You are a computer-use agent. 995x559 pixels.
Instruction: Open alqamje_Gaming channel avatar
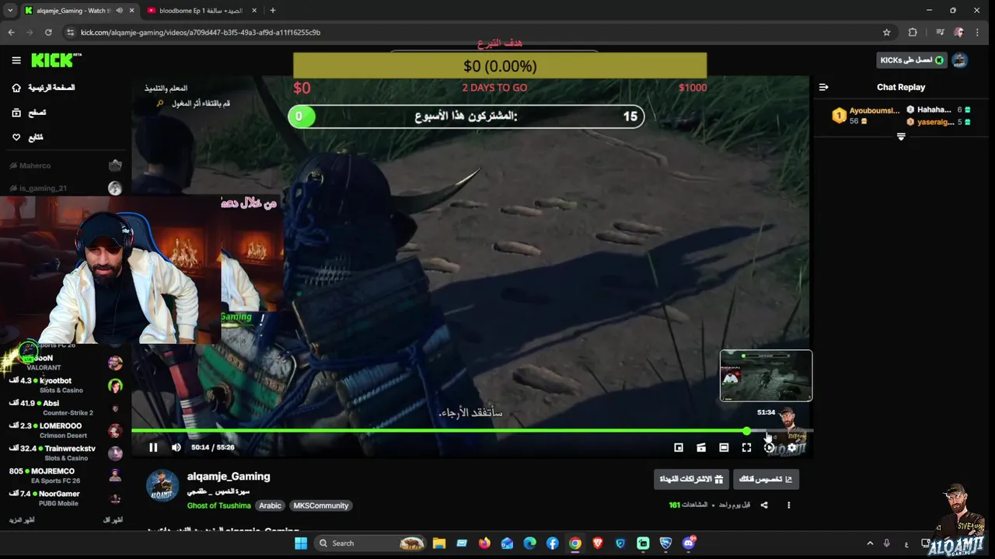pyautogui.click(x=162, y=486)
